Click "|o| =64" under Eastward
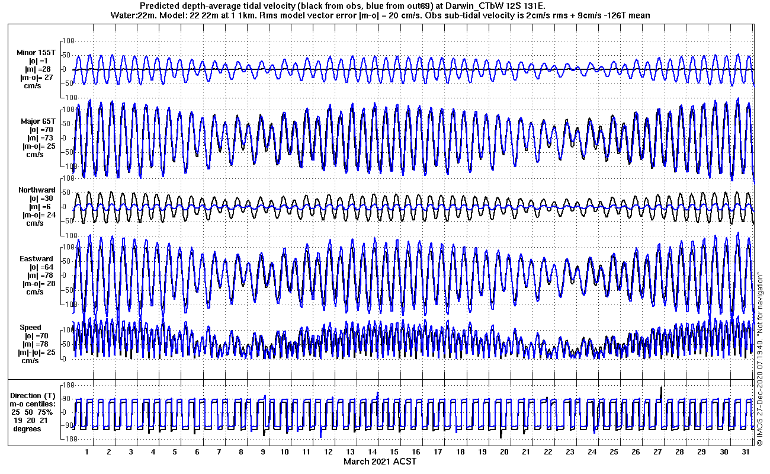770x474 pixels. pos(40,267)
